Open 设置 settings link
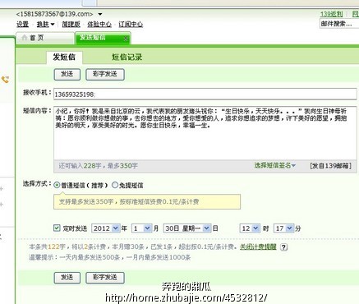This screenshot has width=359, height=304. [x=22, y=25]
